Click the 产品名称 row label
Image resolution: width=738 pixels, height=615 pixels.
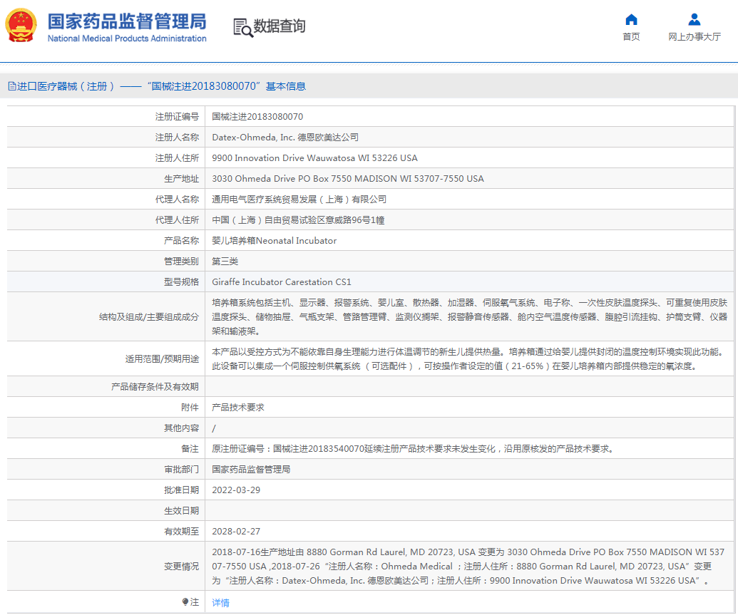point(181,241)
